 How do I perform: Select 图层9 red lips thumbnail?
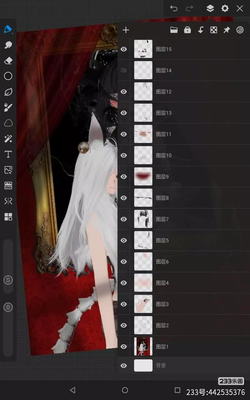(143, 177)
